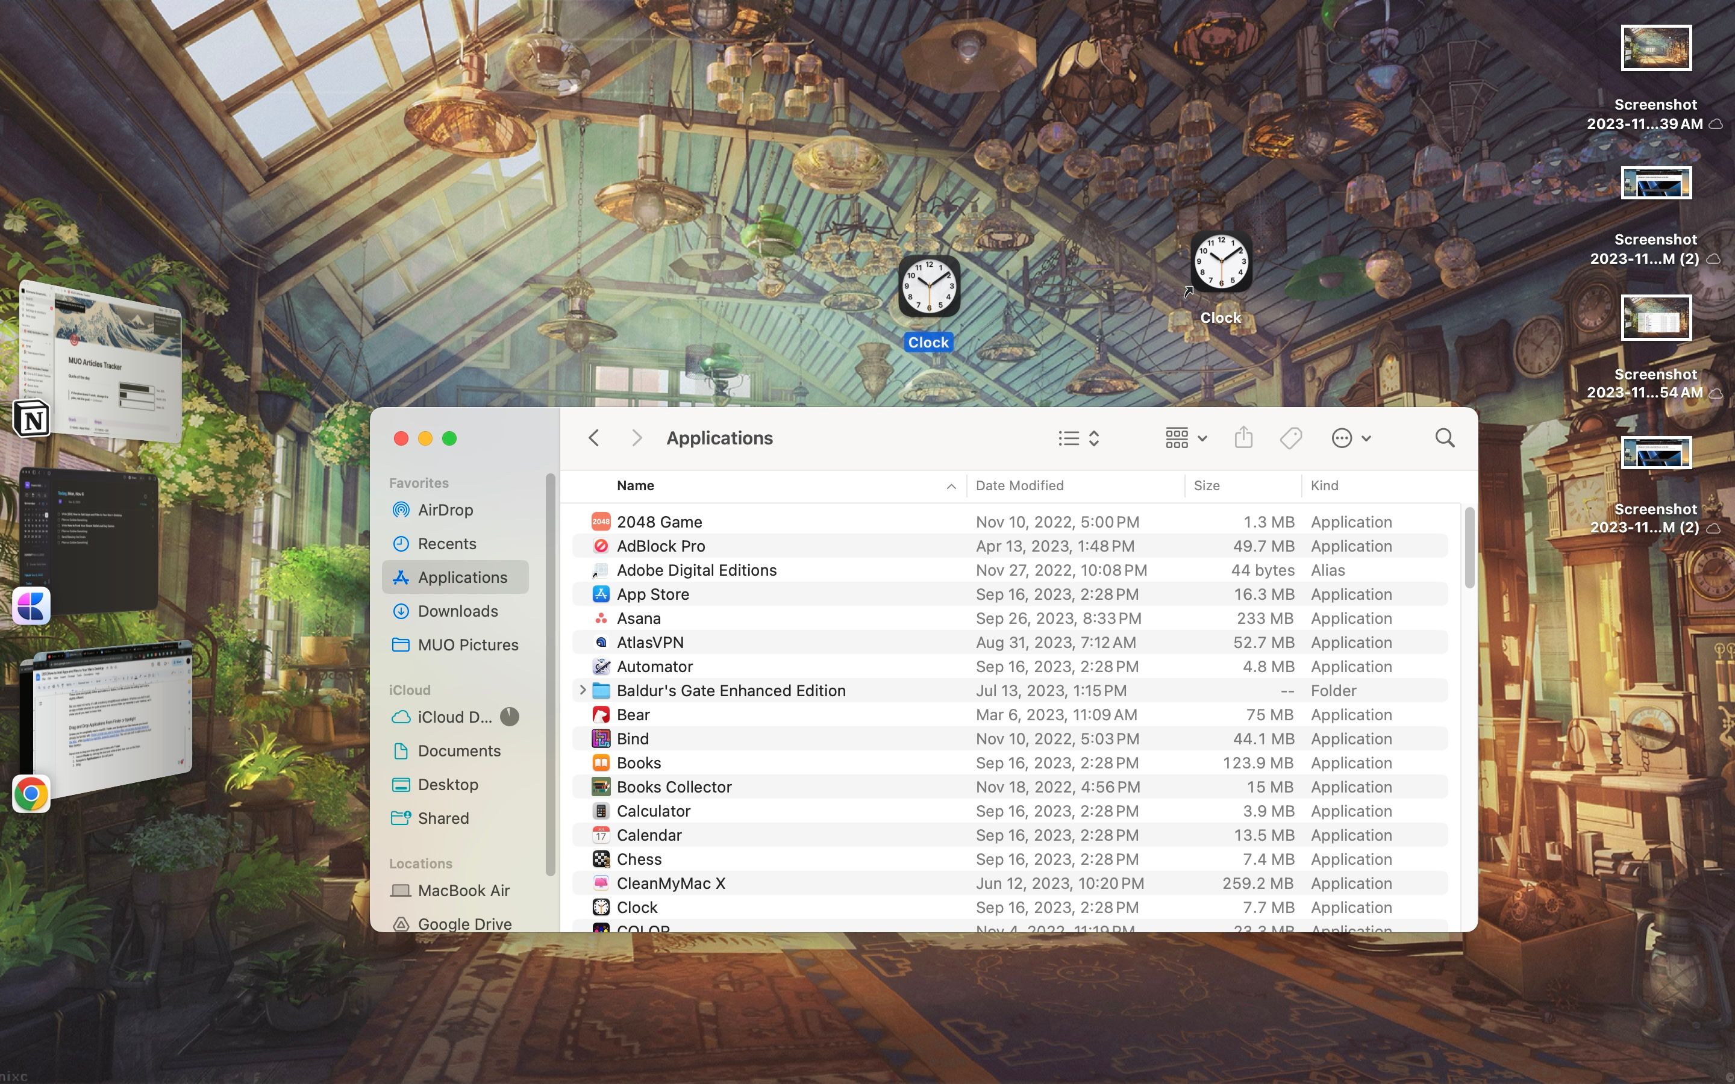The width and height of the screenshot is (1735, 1084).
Task: Select Recents in the Finder sidebar
Action: point(448,543)
